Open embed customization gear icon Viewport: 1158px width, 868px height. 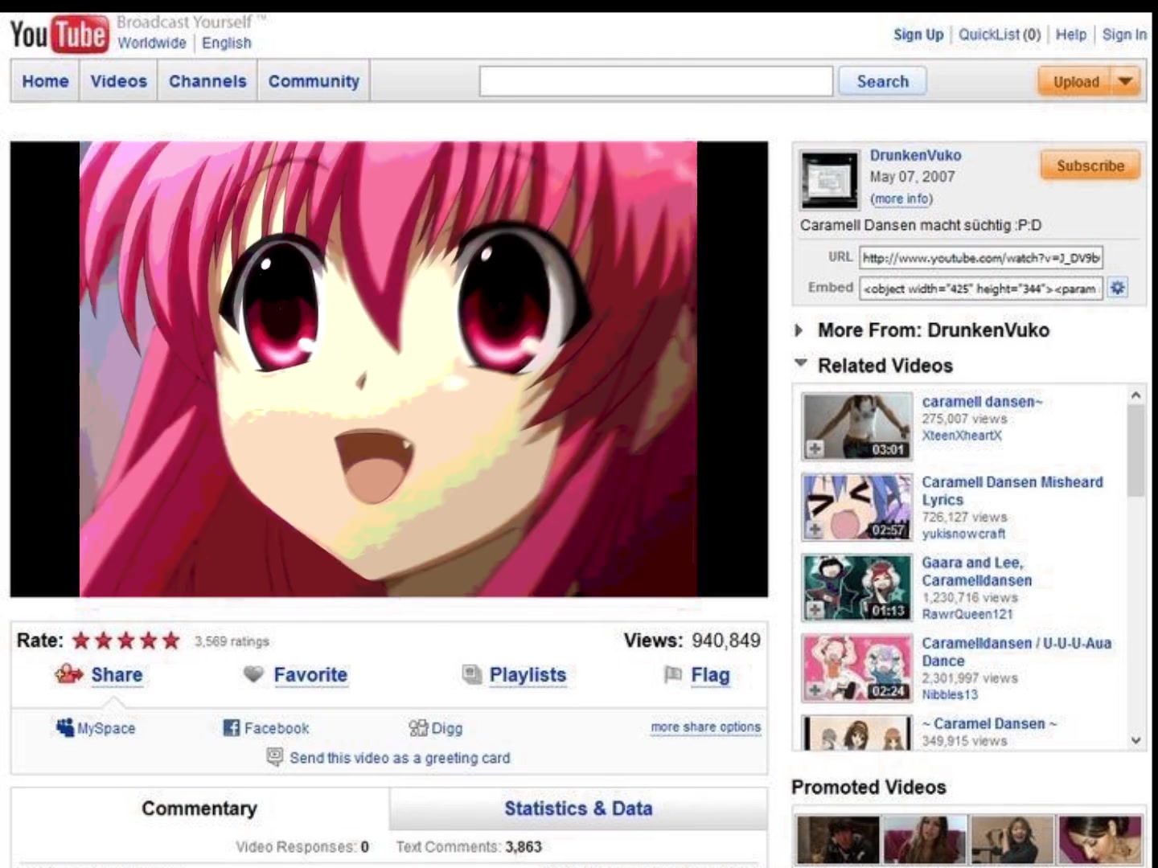1118,288
